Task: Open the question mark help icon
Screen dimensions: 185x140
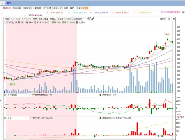Action: coord(29,95)
